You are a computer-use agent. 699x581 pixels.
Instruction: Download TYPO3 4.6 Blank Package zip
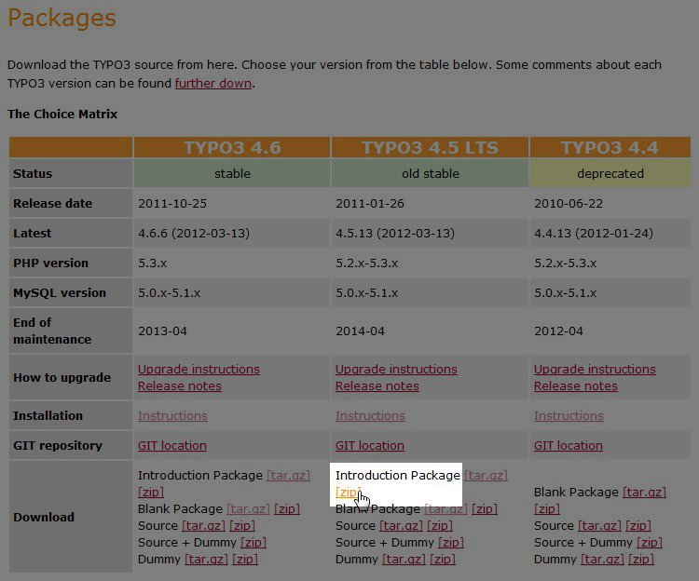pos(287,509)
